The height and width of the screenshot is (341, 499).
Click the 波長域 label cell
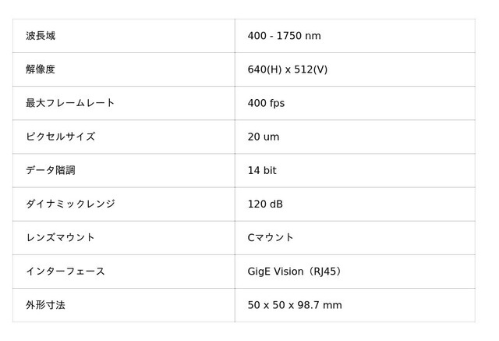tap(41, 36)
